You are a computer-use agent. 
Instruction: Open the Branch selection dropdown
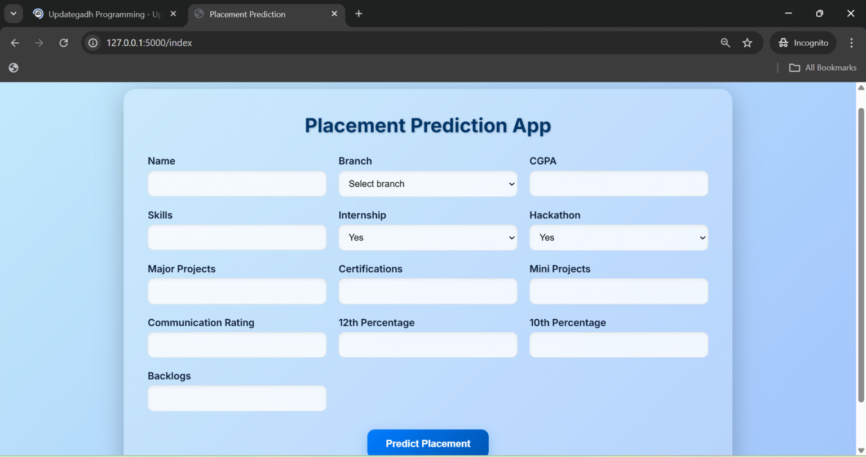coord(427,183)
